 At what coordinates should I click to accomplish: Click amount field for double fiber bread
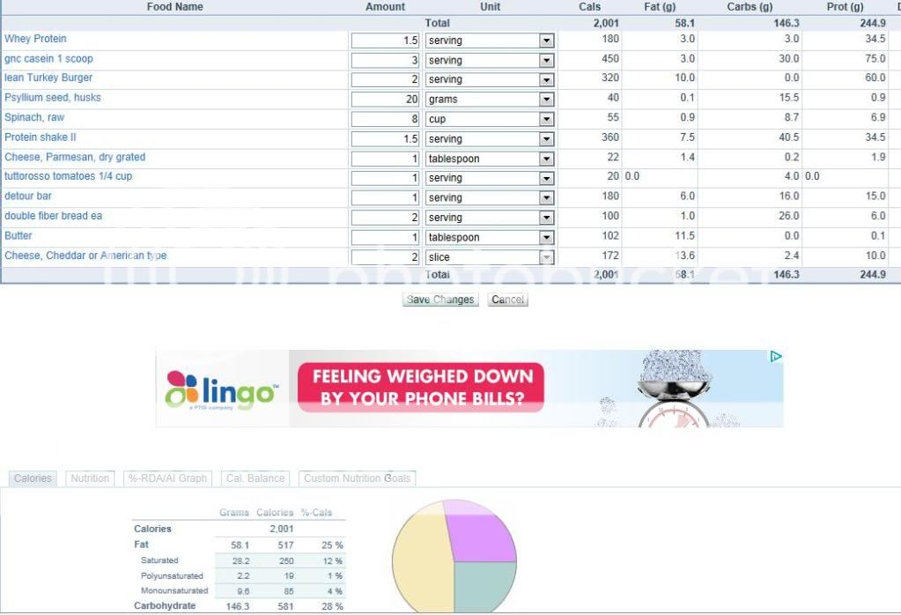[386, 218]
